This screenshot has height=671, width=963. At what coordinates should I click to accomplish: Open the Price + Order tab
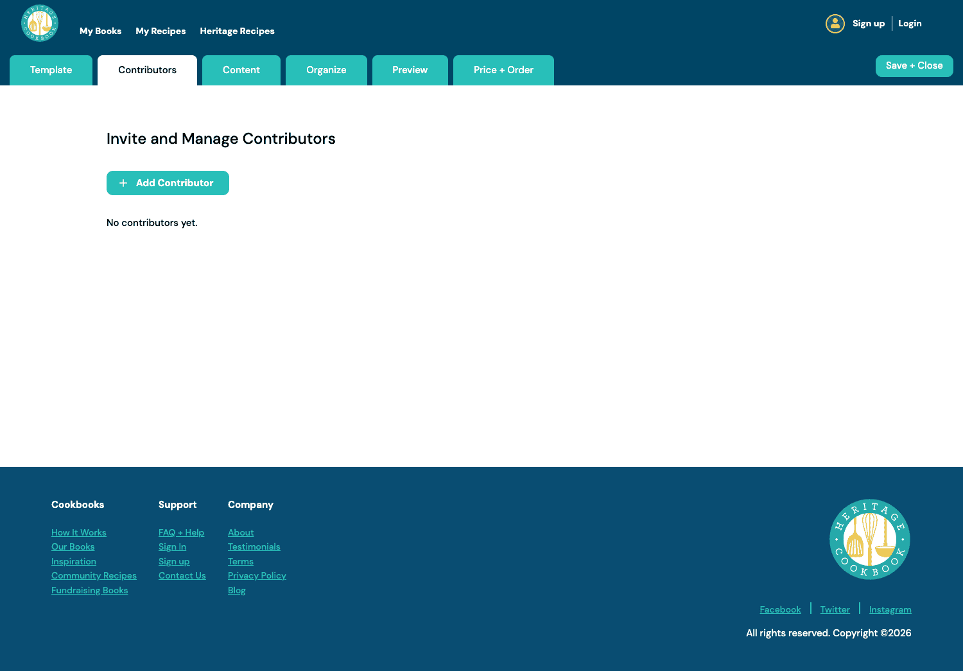[503, 70]
